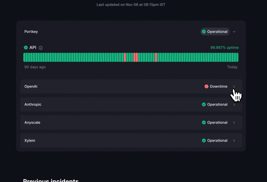
Task: Open the info icon beside the API label
Action: [x=41, y=48]
